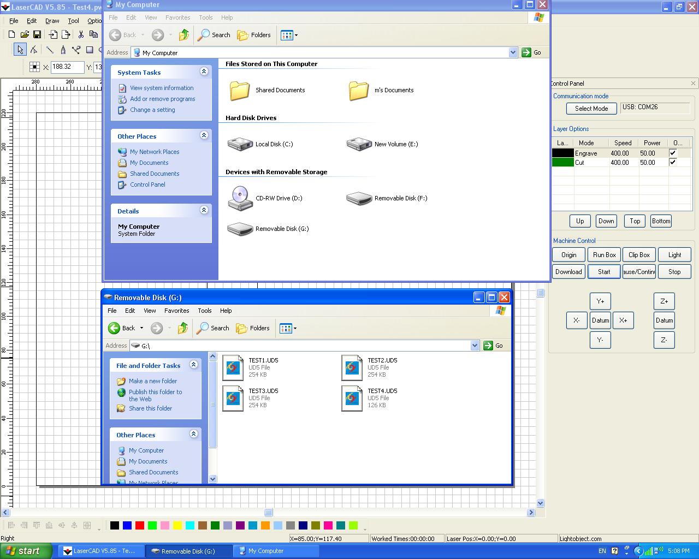Select the arrow Pick tool
The image size is (699, 559).
tap(20, 50)
